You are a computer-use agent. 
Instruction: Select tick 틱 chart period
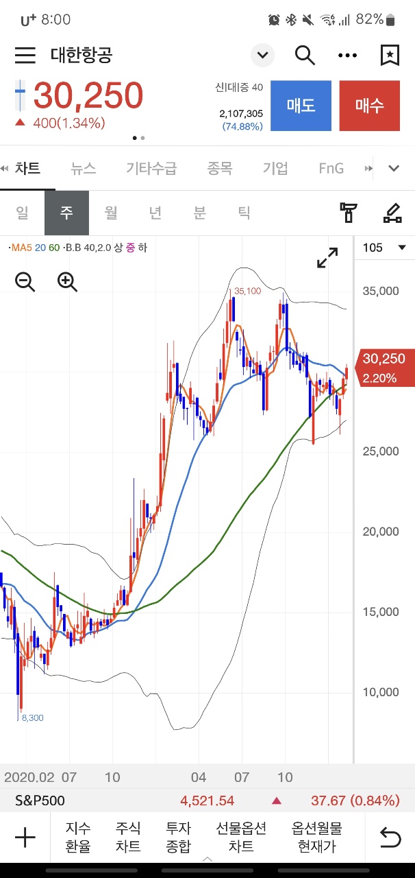point(244,213)
